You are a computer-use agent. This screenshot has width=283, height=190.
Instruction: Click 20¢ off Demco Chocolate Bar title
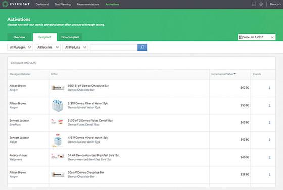point(86,172)
